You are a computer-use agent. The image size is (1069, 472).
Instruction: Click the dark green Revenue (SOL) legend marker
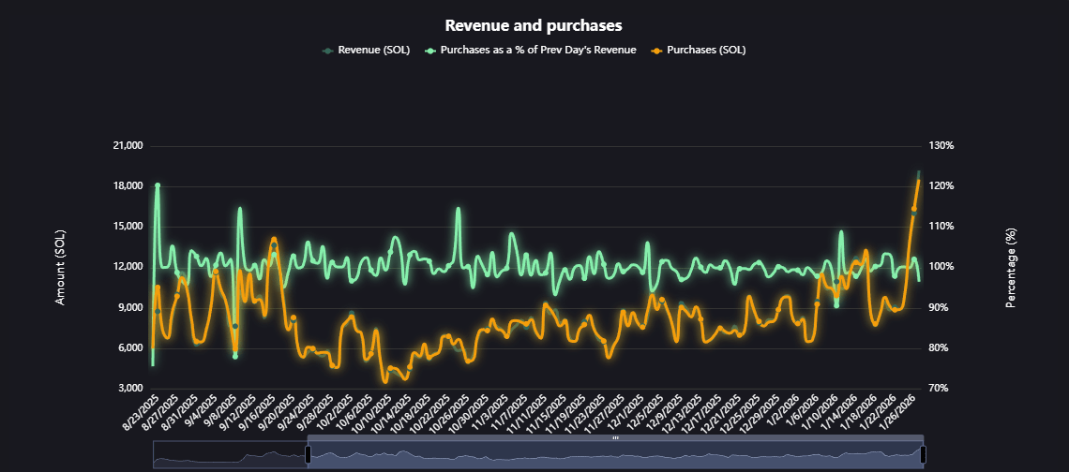326,50
